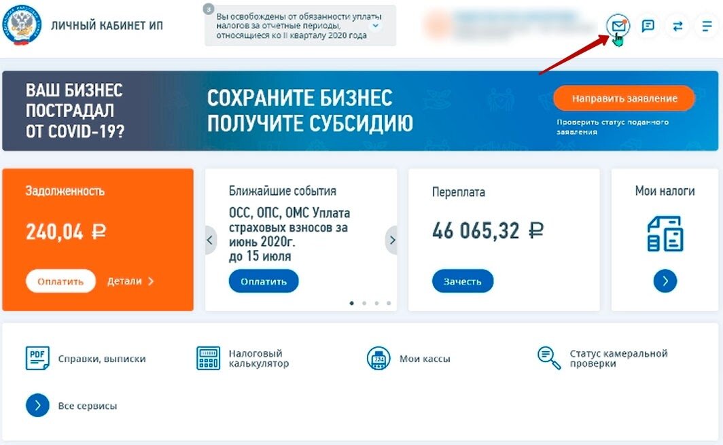Open the mail envelope icon in the header
This screenshot has height=445, width=723.
pyautogui.click(x=618, y=26)
